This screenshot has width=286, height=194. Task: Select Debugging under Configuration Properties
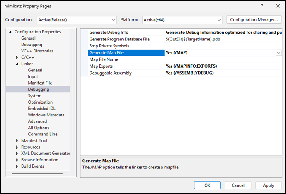(x=32, y=45)
